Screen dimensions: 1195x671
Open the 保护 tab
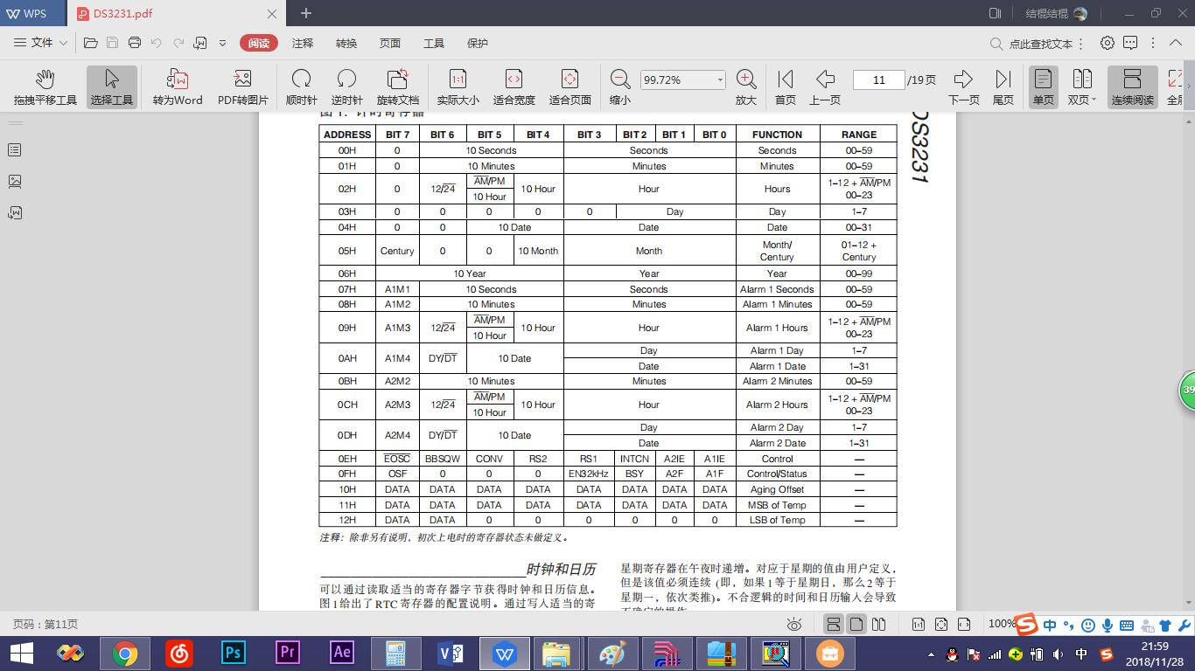(x=478, y=43)
